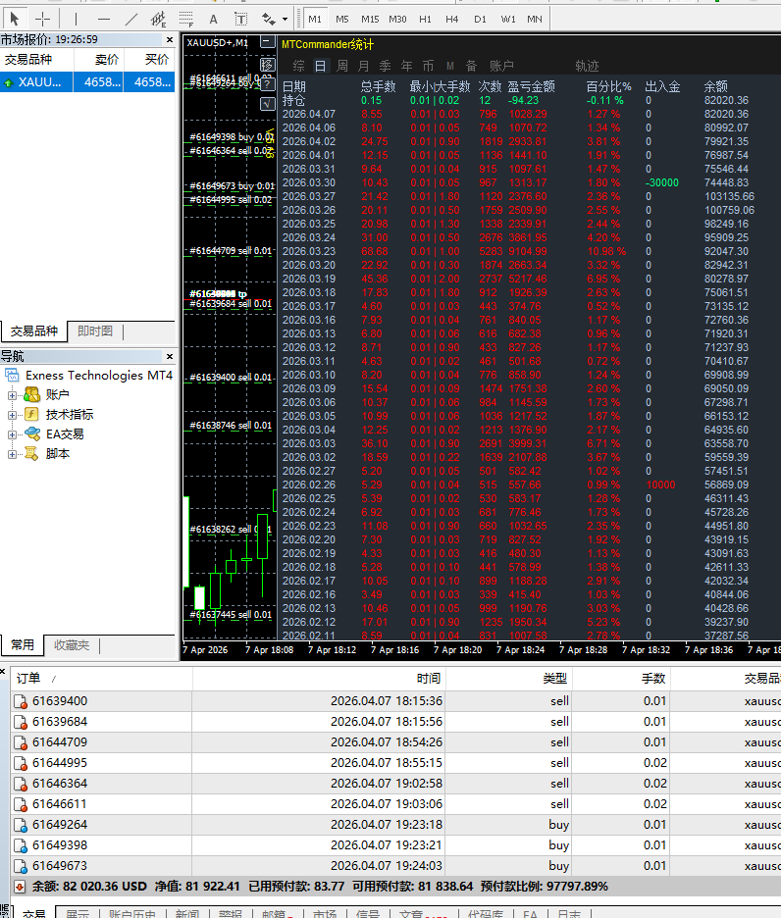Open the 即时图 tick chart tab

click(95, 331)
